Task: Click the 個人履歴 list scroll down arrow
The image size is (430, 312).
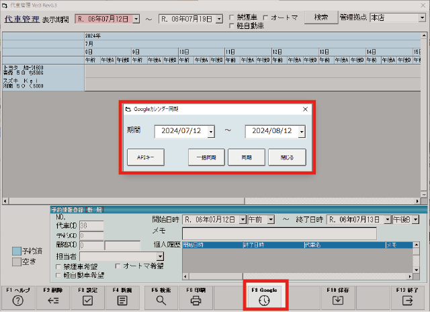Action: pyautogui.click(x=416, y=270)
